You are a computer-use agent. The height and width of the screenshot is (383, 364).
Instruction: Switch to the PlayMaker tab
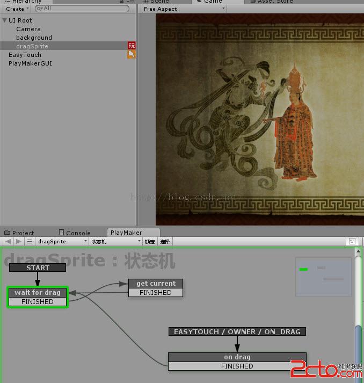pos(133,232)
